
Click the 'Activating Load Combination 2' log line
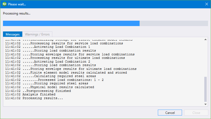(x=48, y=62)
